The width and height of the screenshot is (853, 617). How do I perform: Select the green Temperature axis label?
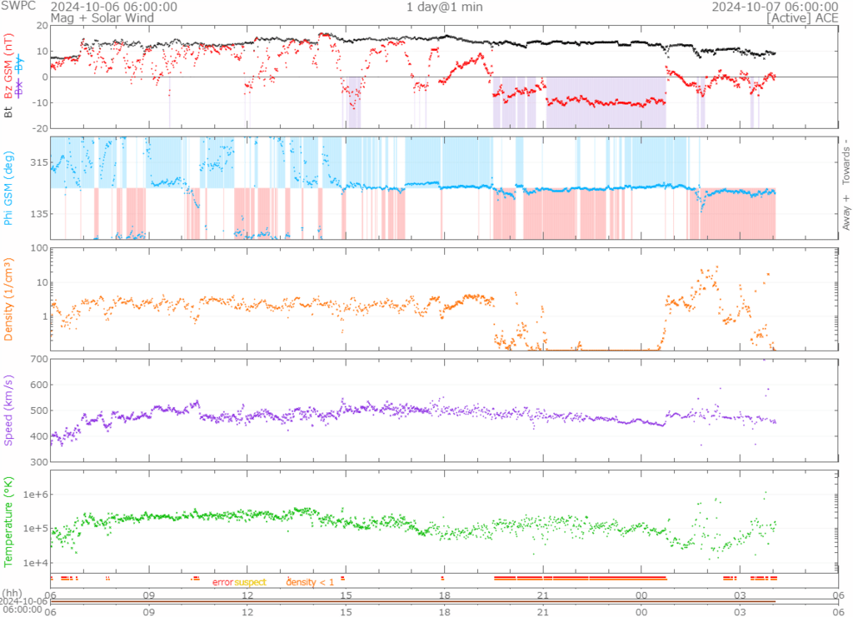9,521
